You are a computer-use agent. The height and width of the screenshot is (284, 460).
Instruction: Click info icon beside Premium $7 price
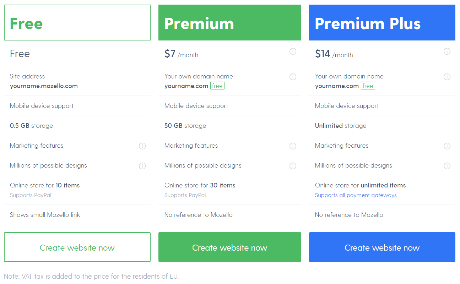[293, 51]
